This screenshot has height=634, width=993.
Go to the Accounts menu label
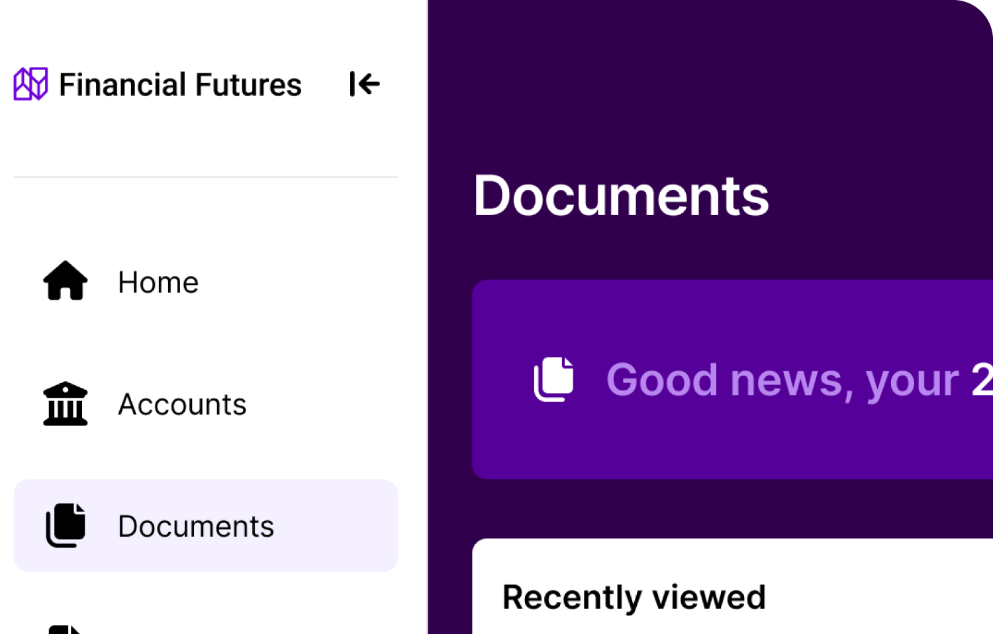point(182,404)
